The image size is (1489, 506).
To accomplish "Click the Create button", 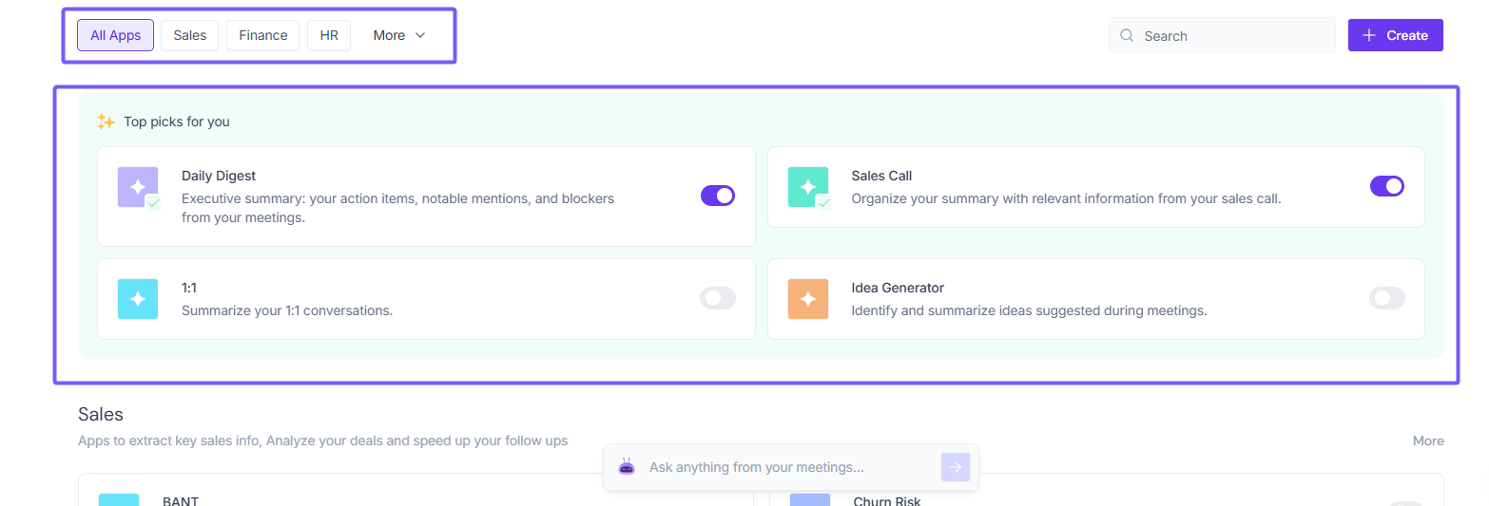I will pyautogui.click(x=1395, y=35).
